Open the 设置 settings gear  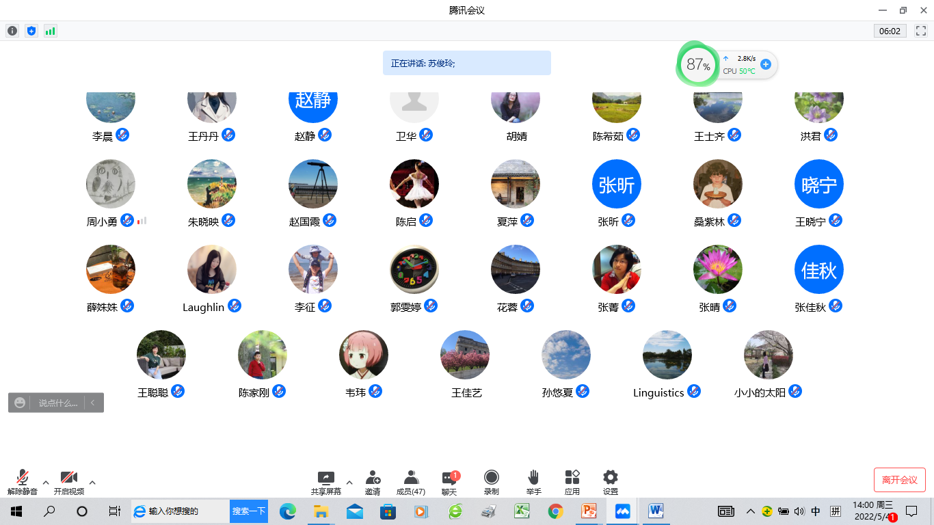click(611, 478)
